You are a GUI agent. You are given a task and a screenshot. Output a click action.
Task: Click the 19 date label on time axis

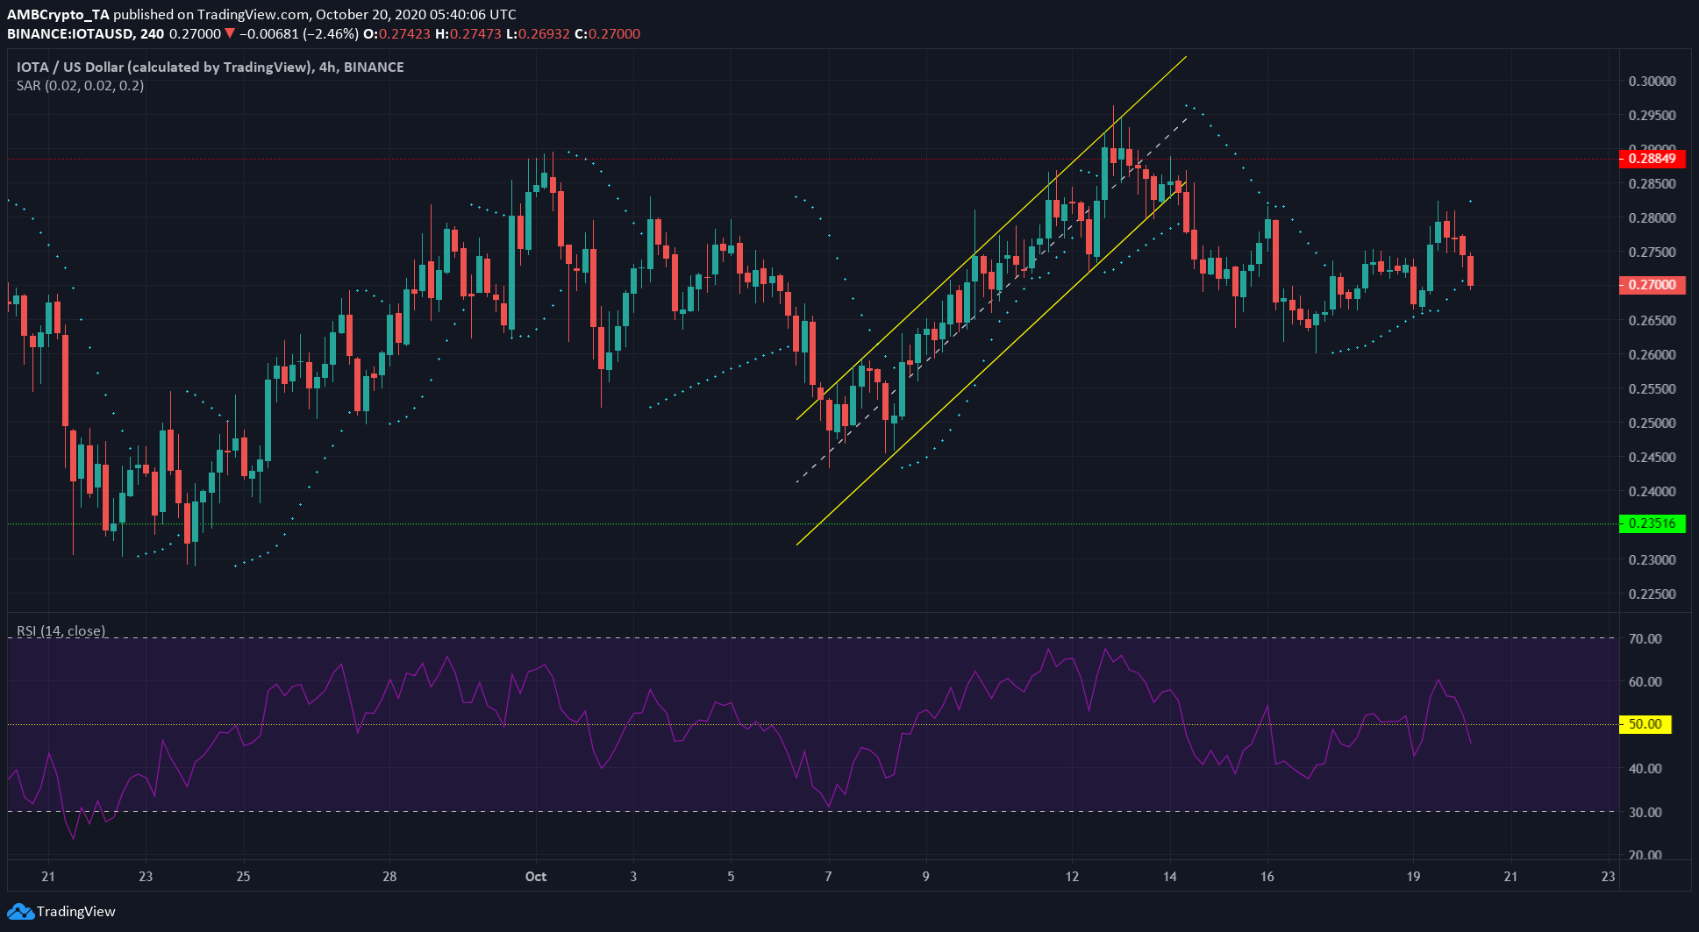click(1413, 877)
